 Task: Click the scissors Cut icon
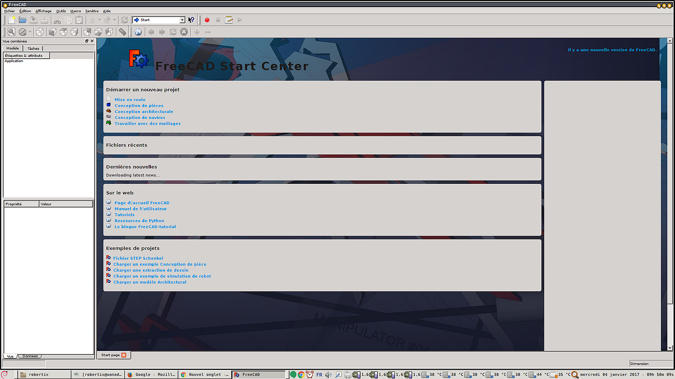click(x=57, y=20)
